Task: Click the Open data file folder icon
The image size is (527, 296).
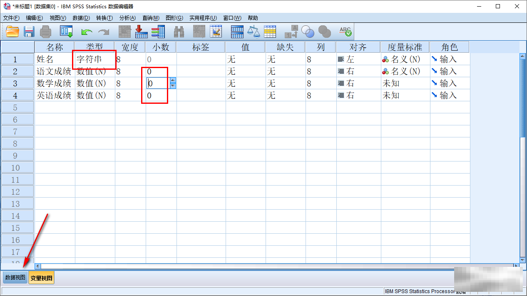Action: tap(12, 32)
